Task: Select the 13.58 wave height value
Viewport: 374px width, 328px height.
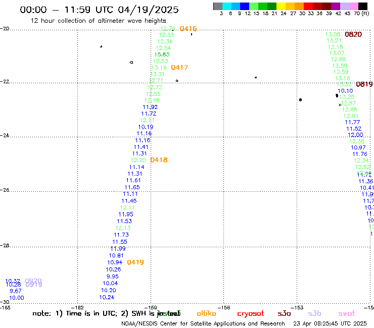Action: pos(340,66)
